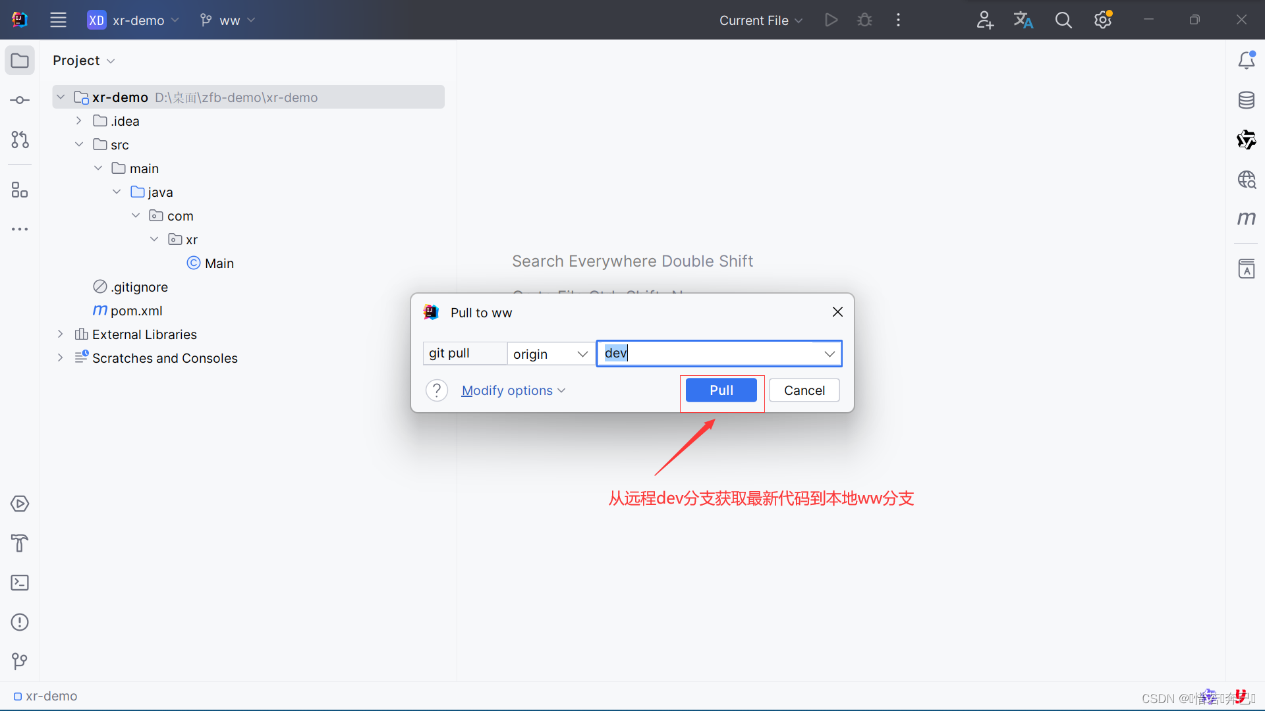Open the Structure tool window

click(x=20, y=190)
